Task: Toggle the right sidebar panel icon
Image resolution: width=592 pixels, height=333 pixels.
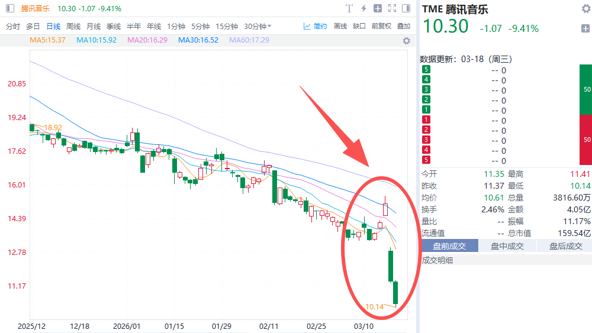Action: click(x=406, y=8)
